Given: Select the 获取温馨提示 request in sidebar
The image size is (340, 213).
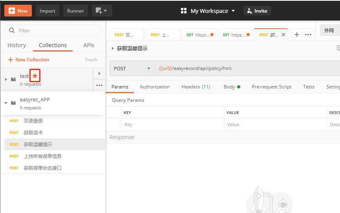Looking at the screenshot, I should point(55,144).
